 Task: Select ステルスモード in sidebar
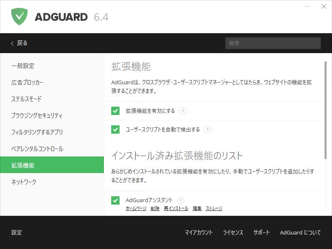(52, 99)
